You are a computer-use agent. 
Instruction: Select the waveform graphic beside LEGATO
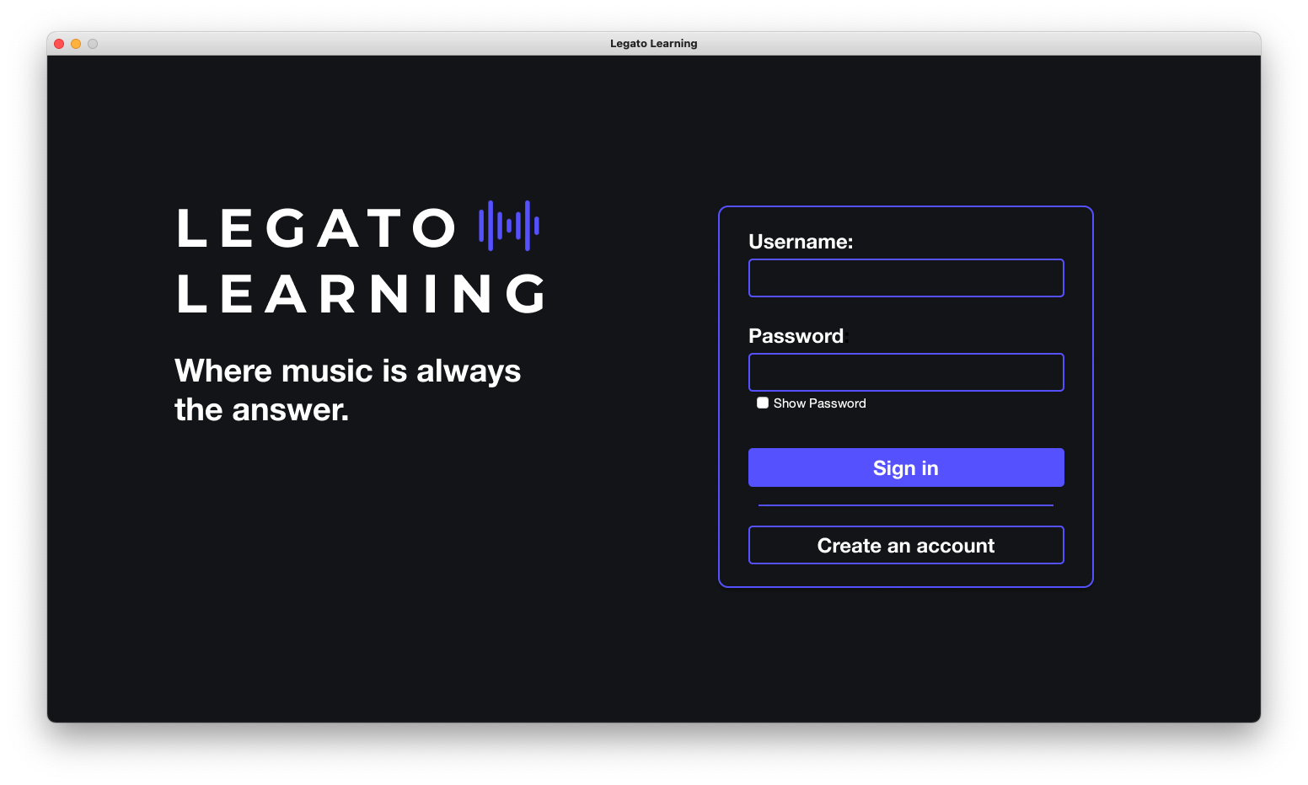pos(508,225)
